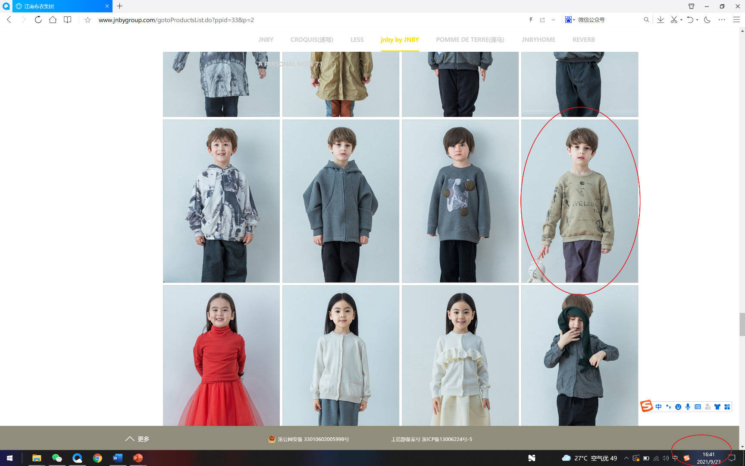The width and height of the screenshot is (745, 466).
Task: Open the downloads panel
Action: point(660,20)
